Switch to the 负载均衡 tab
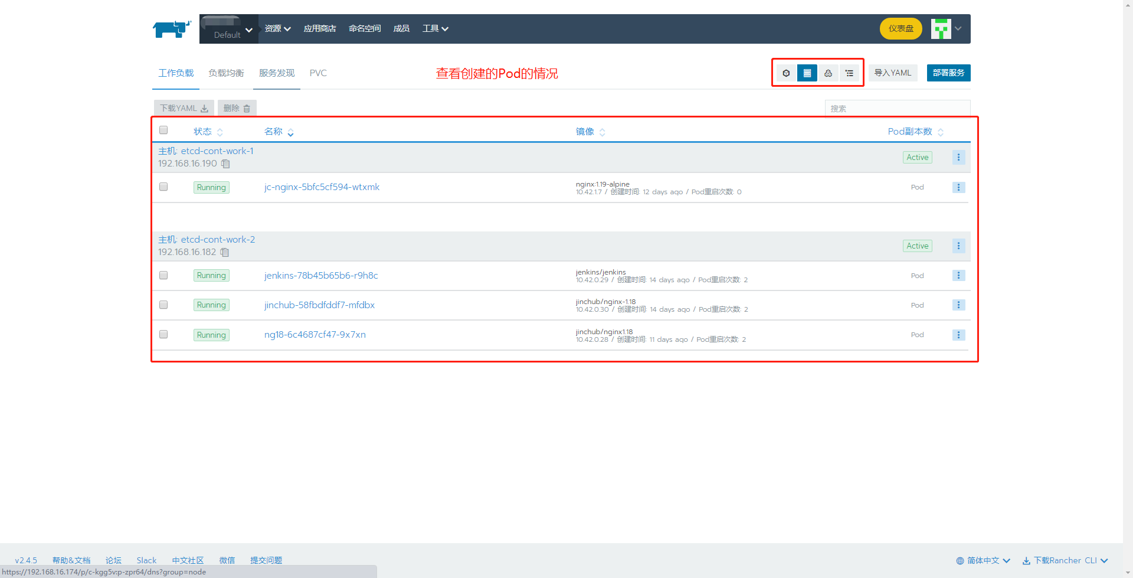Screen dimensions: 1133x578 tap(226, 73)
